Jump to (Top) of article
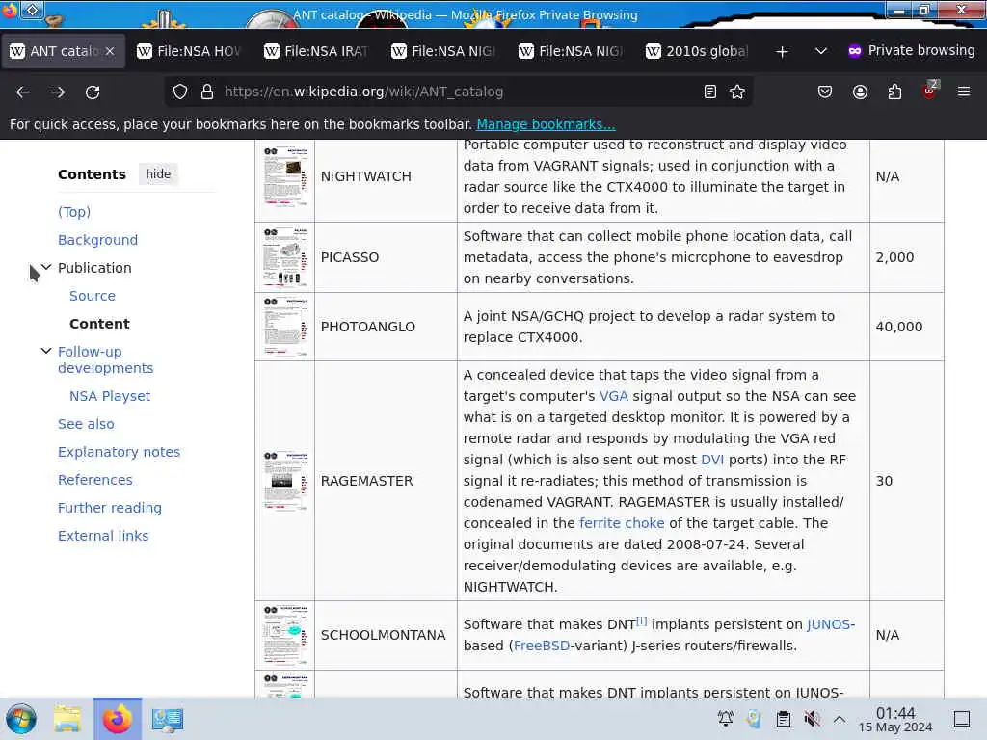This screenshot has height=740, width=987. point(74,212)
